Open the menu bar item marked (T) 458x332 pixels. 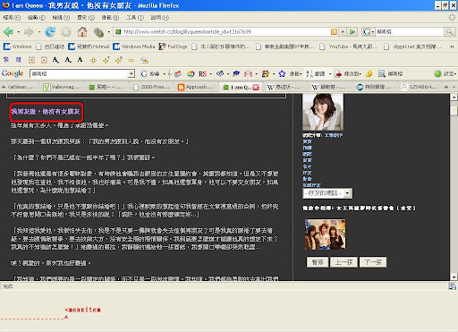pyautogui.click(x=135, y=18)
